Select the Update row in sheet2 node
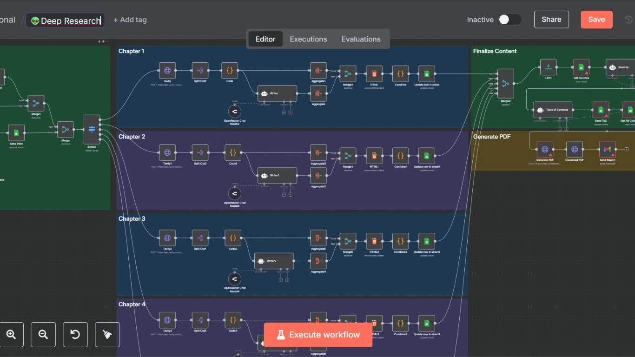Viewport: 635px width, 357px height. click(x=427, y=241)
